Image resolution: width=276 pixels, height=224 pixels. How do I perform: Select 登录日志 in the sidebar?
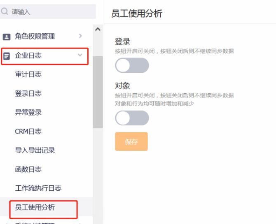click(28, 93)
